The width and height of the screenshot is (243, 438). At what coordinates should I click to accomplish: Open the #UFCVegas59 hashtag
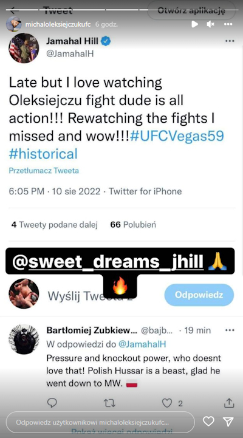177,136
